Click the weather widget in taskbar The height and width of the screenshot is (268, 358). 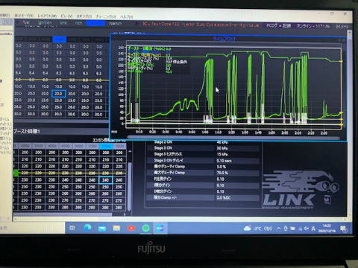click(258, 229)
